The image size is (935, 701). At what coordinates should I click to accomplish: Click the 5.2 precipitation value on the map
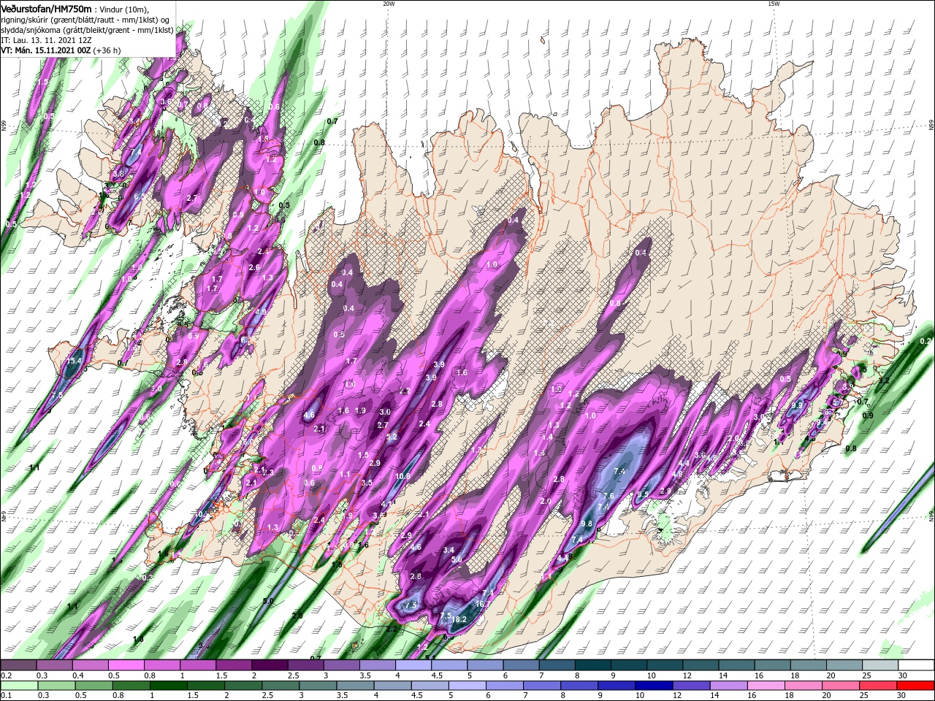[x=392, y=437]
